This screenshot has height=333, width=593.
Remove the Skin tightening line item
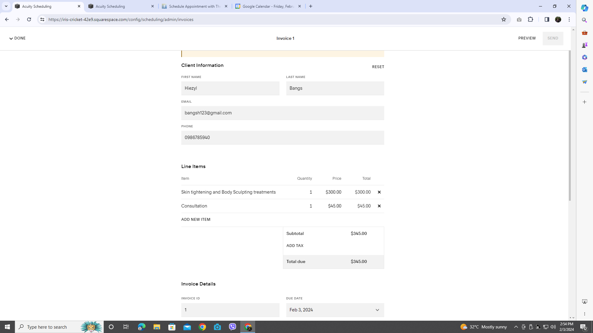pos(379,192)
